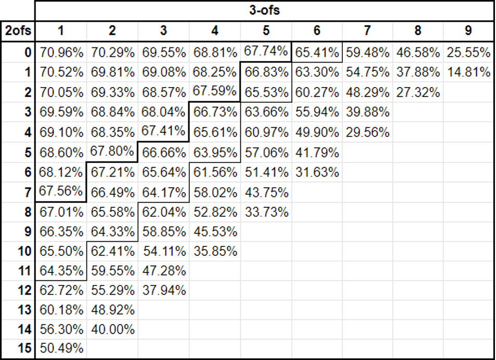The height and width of the screenshot is (360, 496).
Task: Select the cell containing 33.73%
Action: [x=266, y=212]
